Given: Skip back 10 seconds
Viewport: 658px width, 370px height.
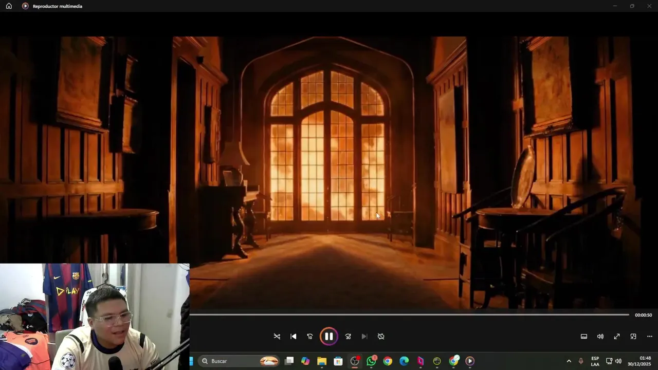Looking at the screenshot, I should point(310,337).
